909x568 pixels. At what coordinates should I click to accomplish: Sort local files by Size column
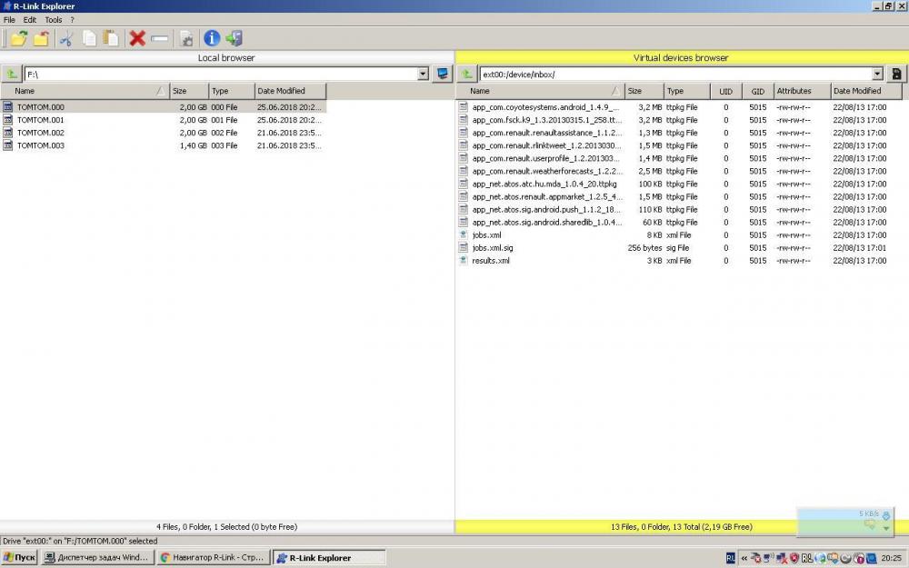click(189, 91)
